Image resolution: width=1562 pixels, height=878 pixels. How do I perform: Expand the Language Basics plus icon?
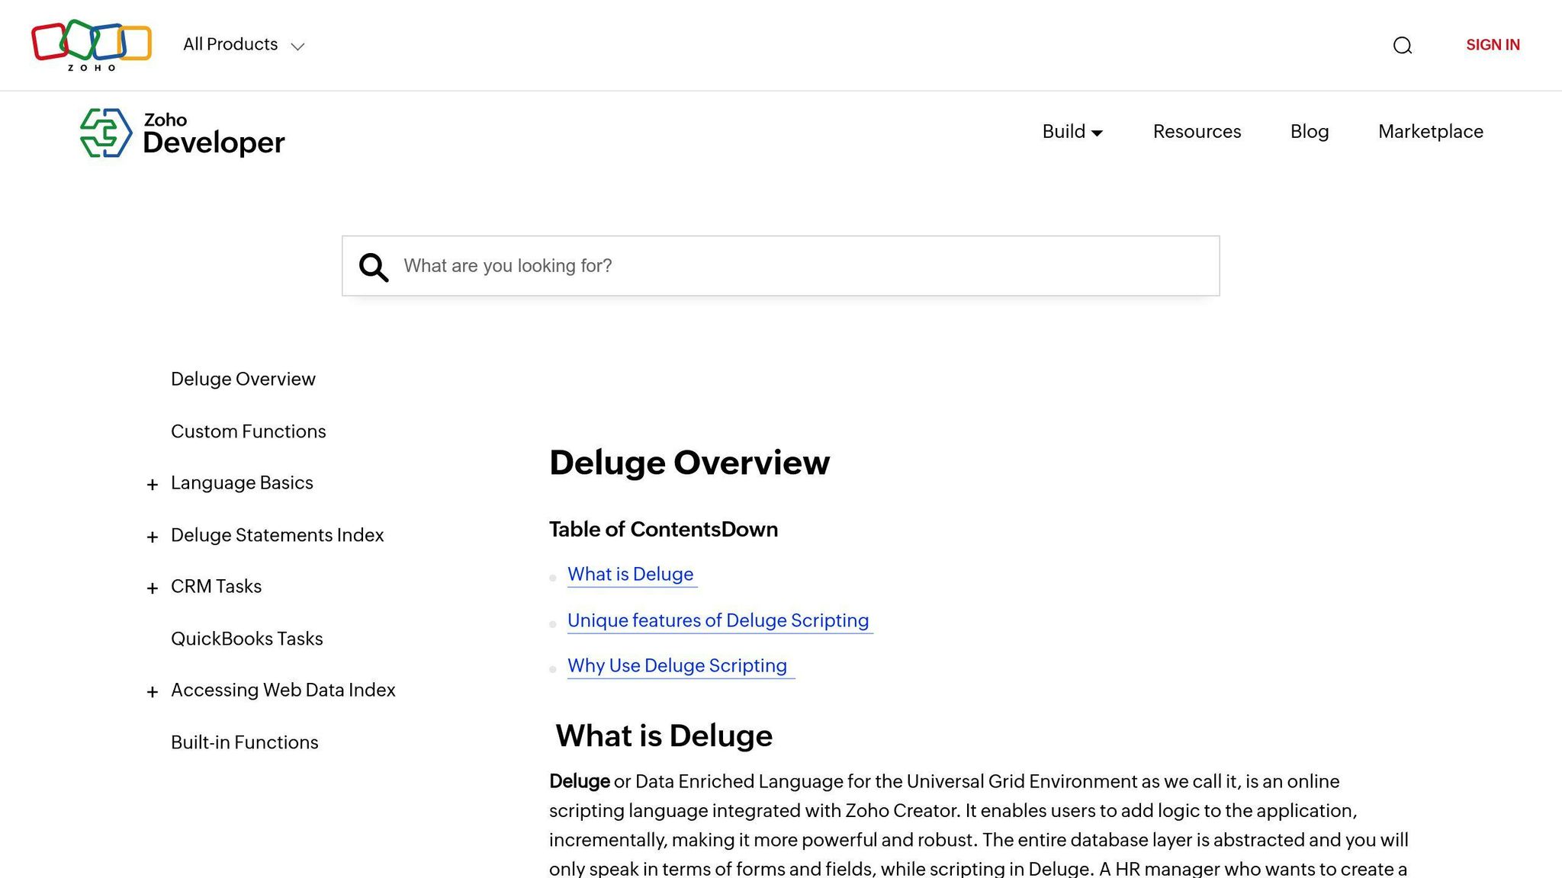[x=152, y=484]
